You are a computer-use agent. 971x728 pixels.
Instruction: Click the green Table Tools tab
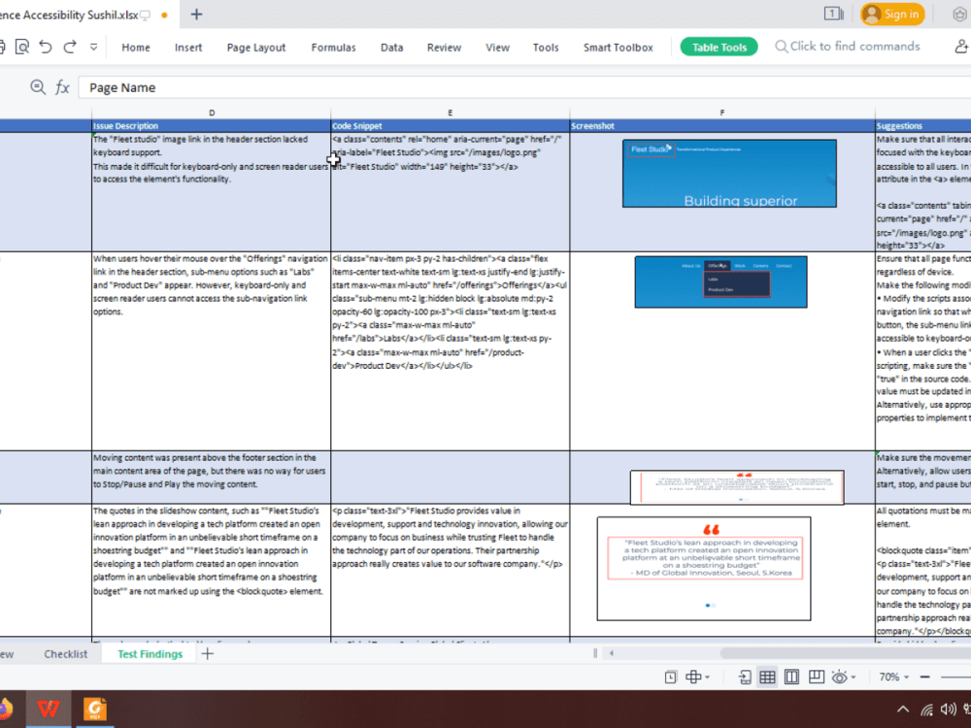719,47
